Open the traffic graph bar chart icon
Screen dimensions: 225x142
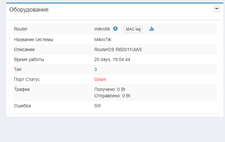pyautogui.click(x=151, y=29)
